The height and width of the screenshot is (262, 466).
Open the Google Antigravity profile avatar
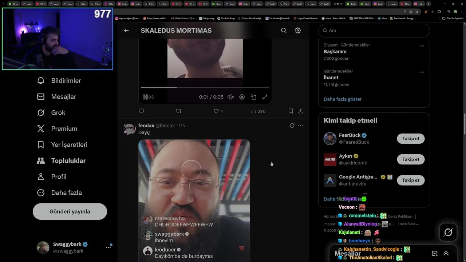330,180
